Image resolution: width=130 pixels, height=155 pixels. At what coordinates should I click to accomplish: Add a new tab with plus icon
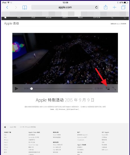point(115,7)
